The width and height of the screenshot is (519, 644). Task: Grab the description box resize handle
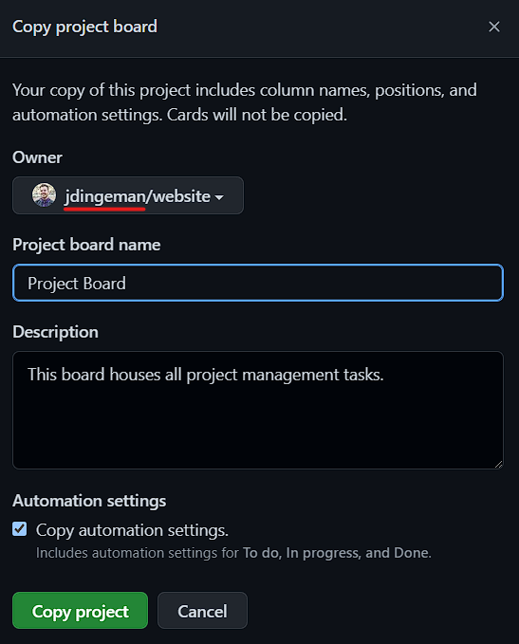tap(498, 464)
